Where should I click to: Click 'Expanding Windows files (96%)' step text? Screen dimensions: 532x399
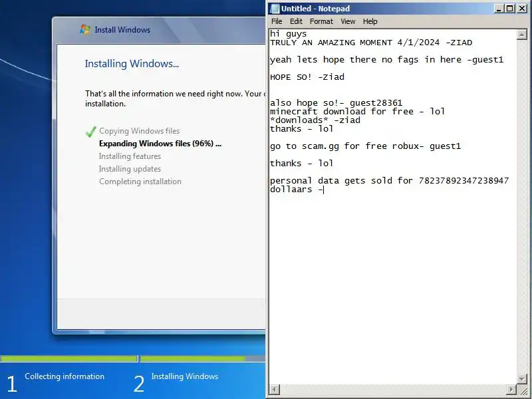click(160, 144)
